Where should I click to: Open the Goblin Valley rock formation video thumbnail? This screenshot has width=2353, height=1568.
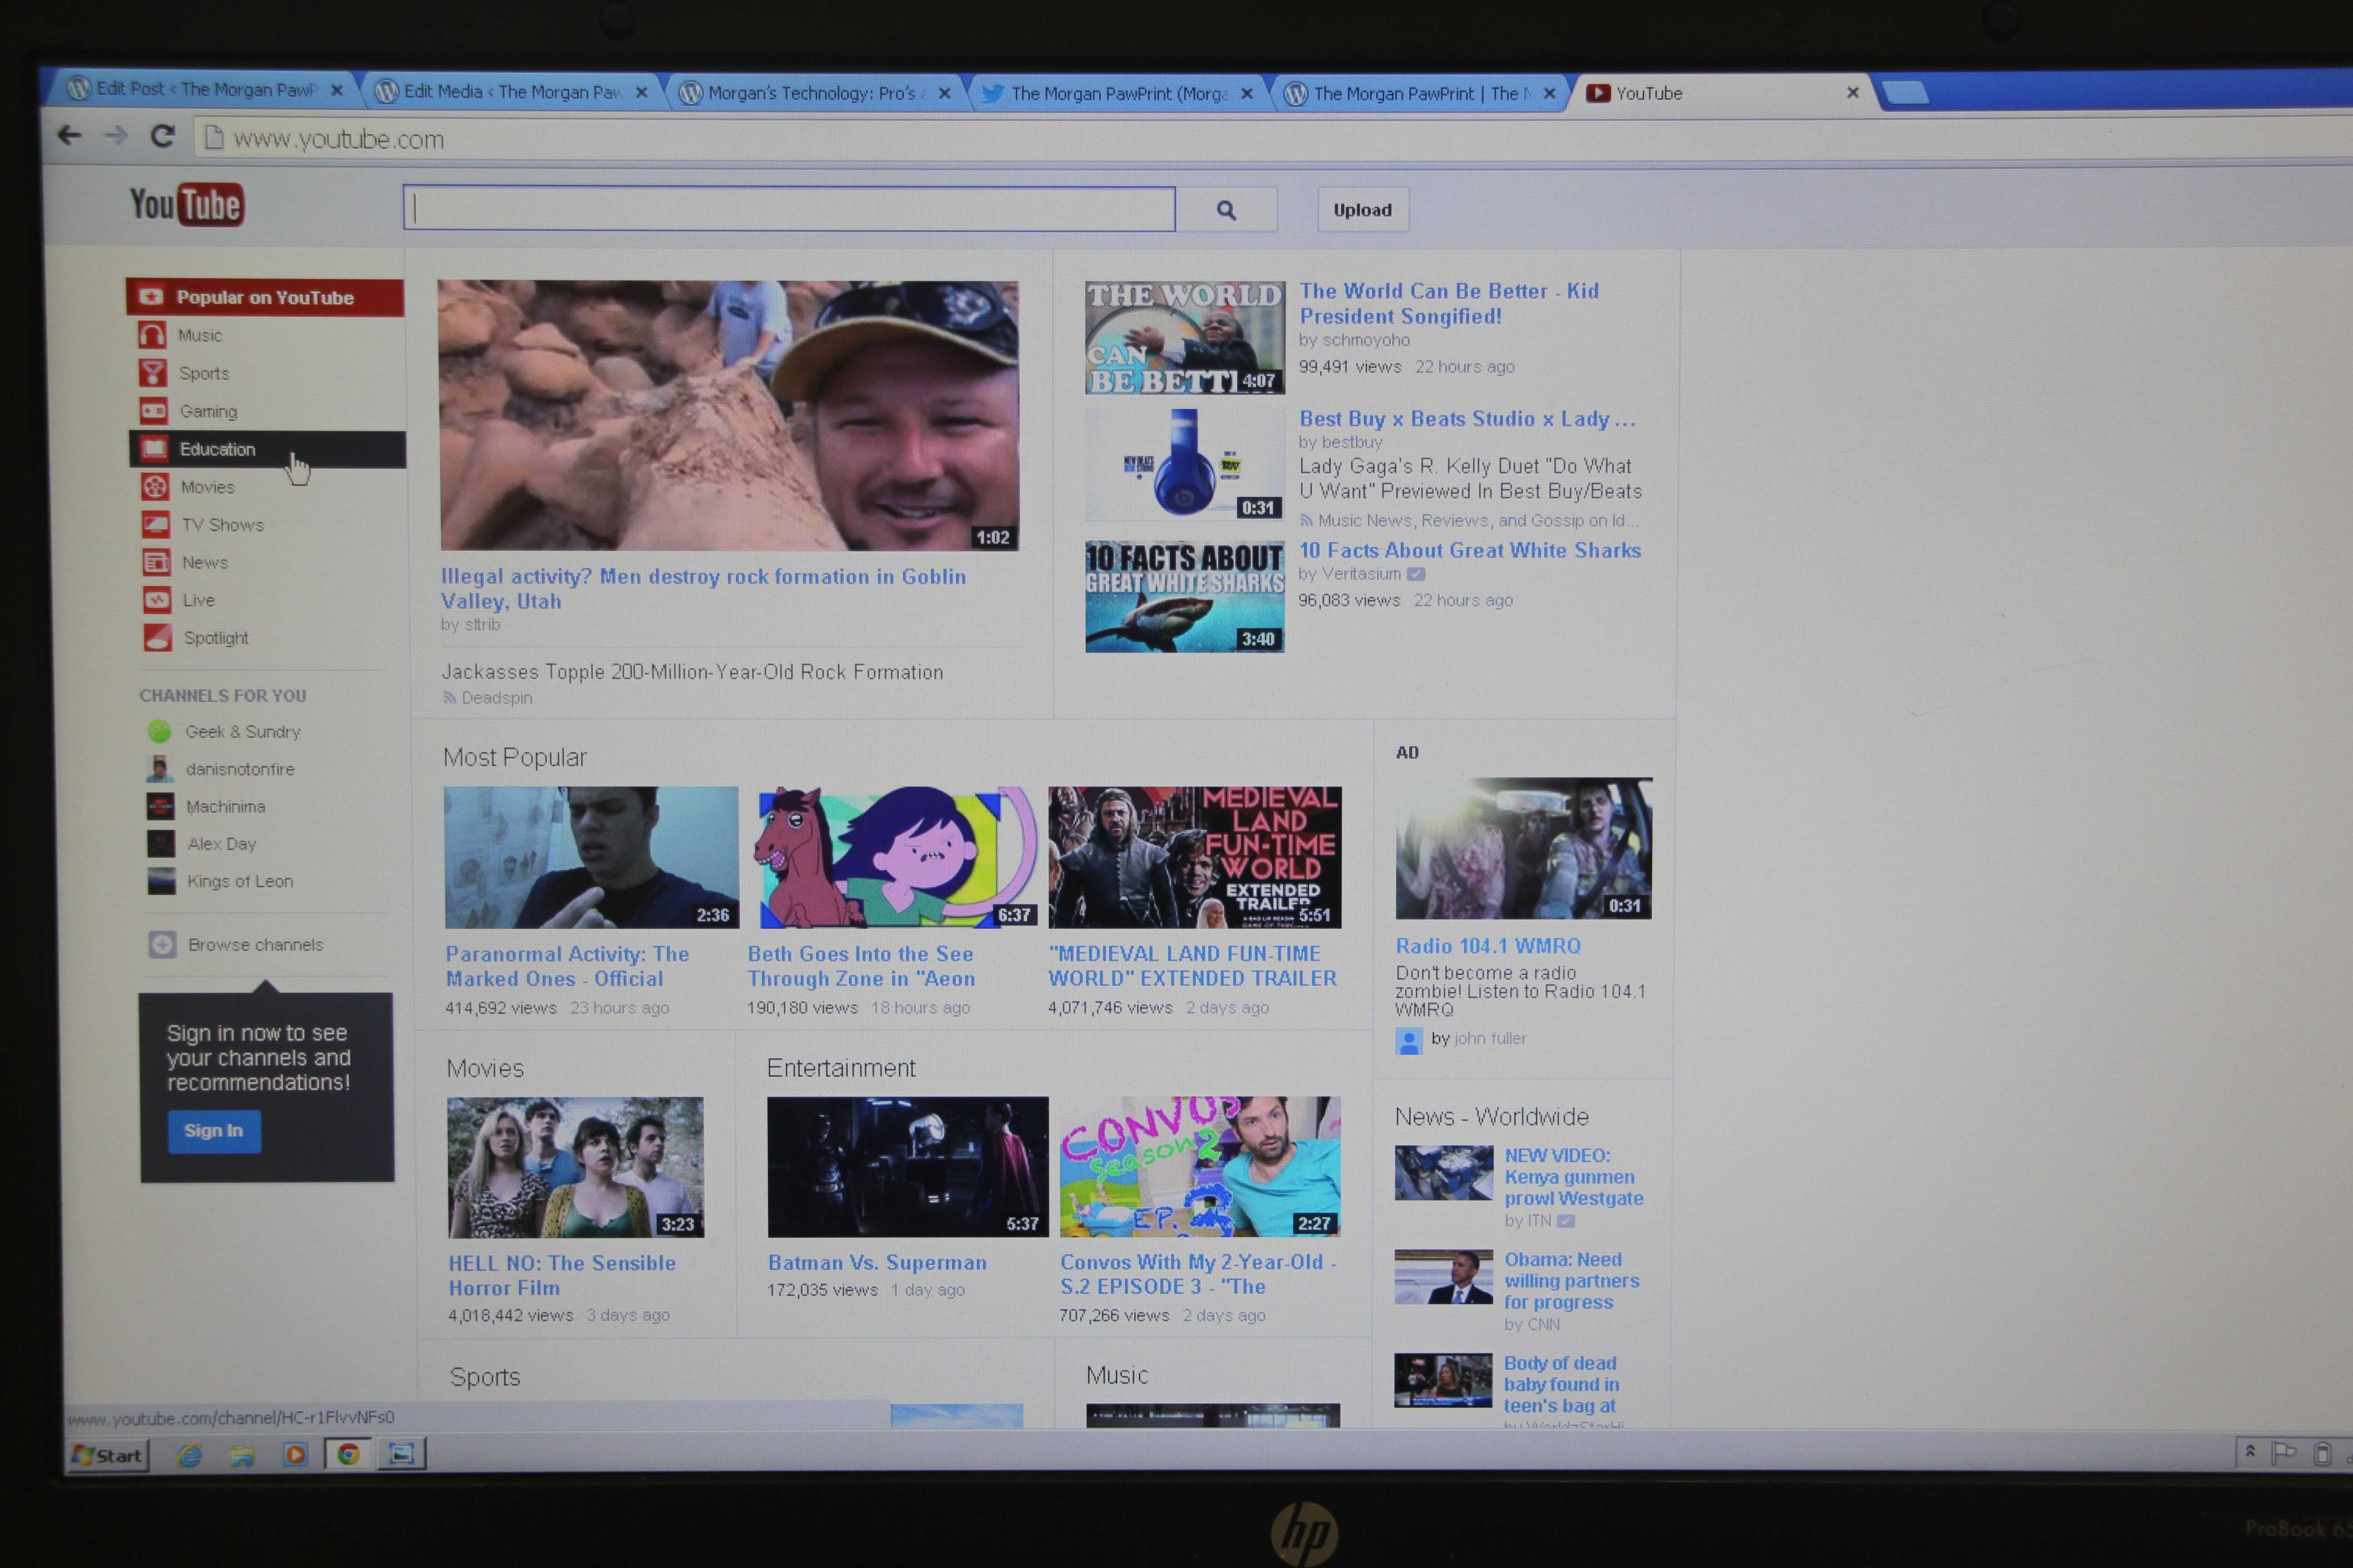point(729,415)
